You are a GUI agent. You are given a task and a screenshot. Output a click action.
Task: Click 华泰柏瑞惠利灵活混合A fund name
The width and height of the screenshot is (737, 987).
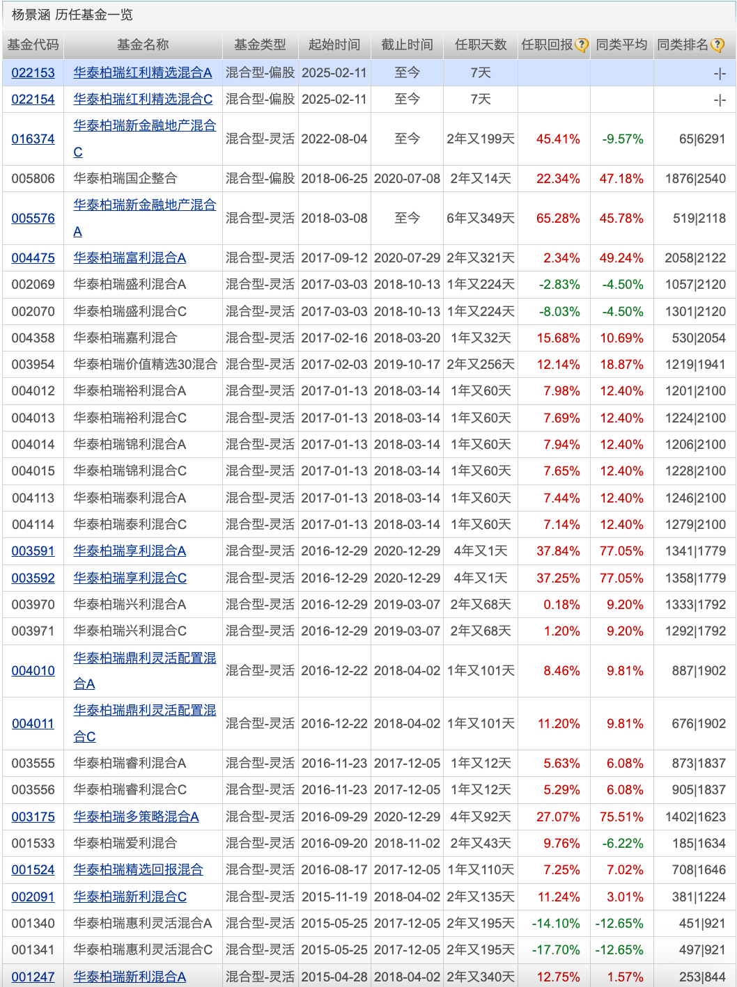[x=143, y=923]
